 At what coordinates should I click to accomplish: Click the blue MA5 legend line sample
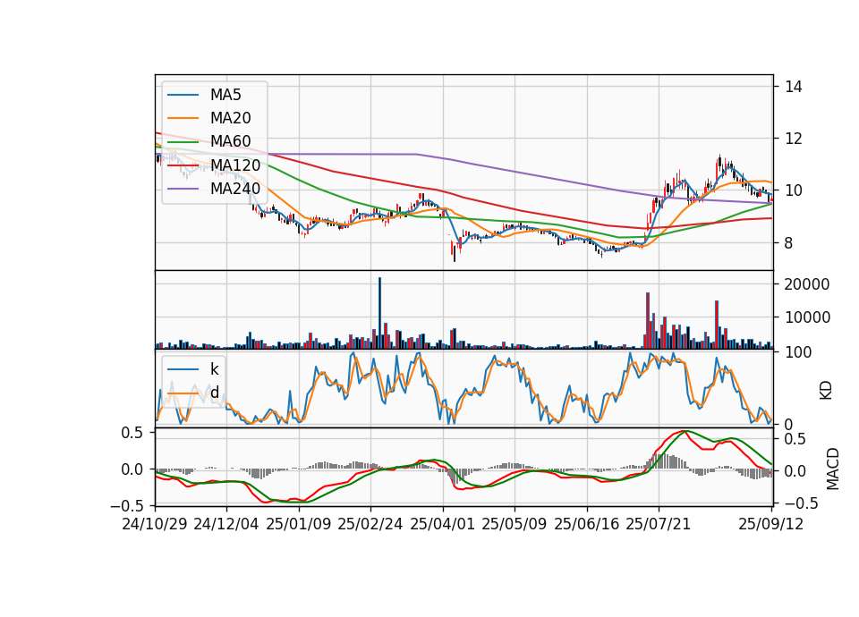tap(183, 96)
